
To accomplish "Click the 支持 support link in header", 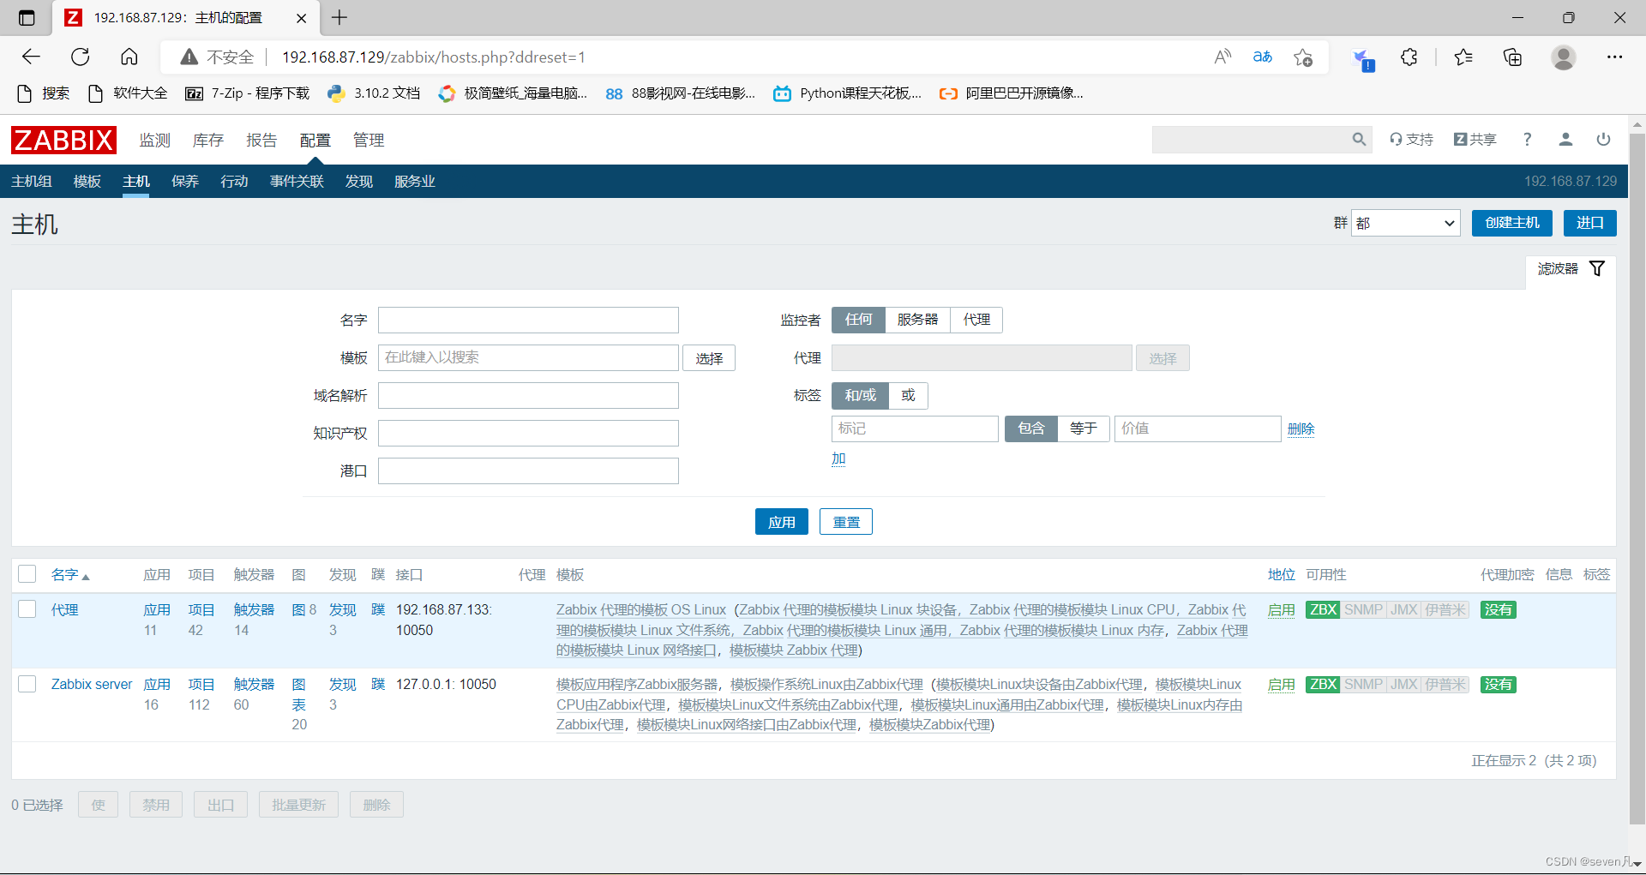I will [1411, 140].
